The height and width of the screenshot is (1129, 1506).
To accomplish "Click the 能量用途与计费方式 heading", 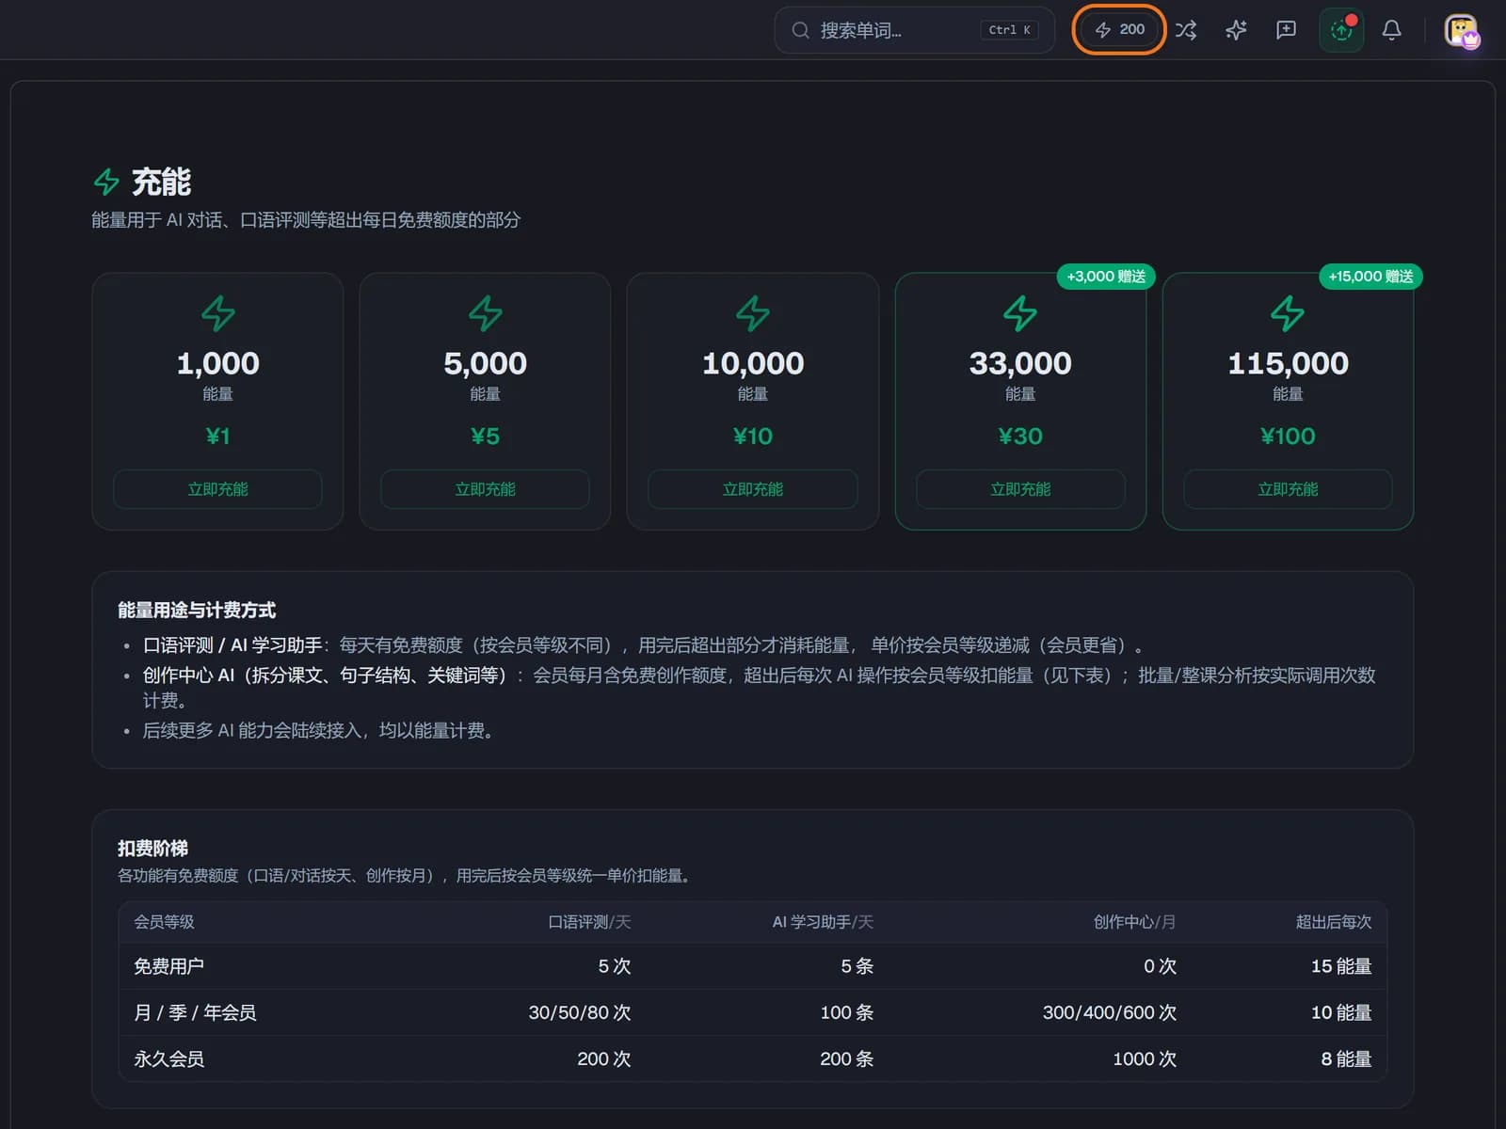I will [x=197, y=611].
